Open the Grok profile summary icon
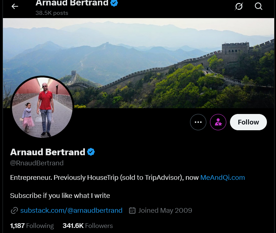This screenshot has width=276, height=233. (239, 6)
